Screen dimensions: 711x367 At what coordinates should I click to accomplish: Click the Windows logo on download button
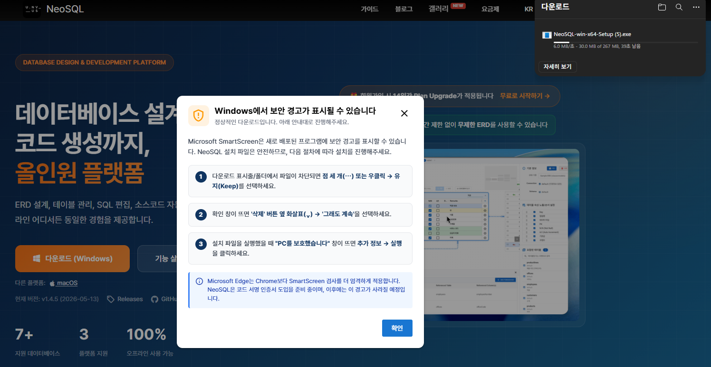(x=37, y=259)
